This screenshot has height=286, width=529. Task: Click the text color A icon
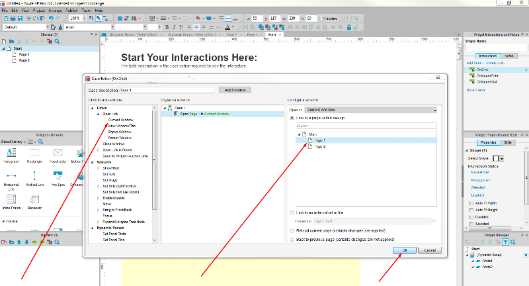point(227,27)
